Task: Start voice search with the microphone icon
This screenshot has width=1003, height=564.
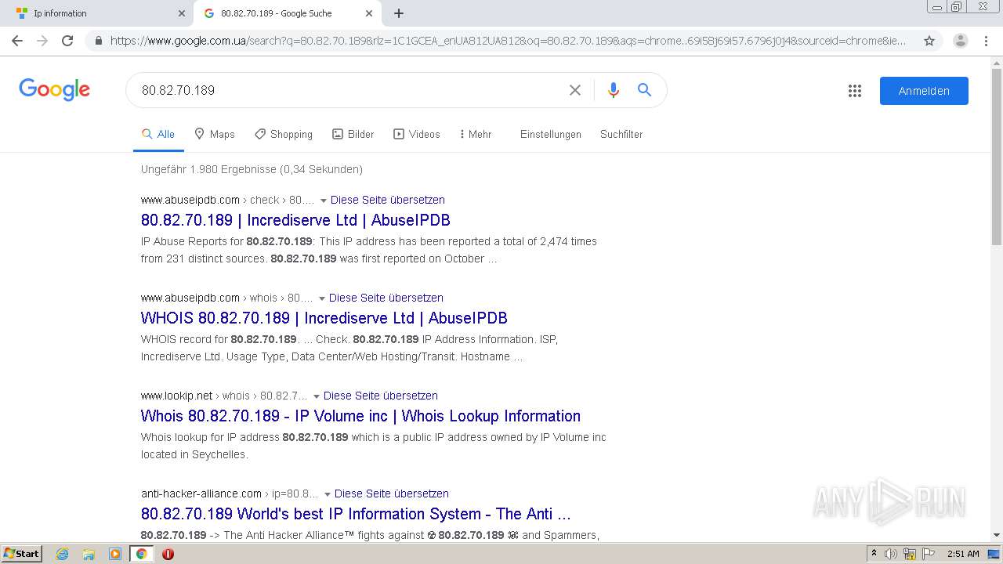Action: 614,90
